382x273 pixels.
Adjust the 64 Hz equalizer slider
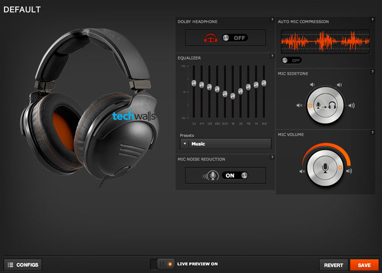click(x=202, y=85)
